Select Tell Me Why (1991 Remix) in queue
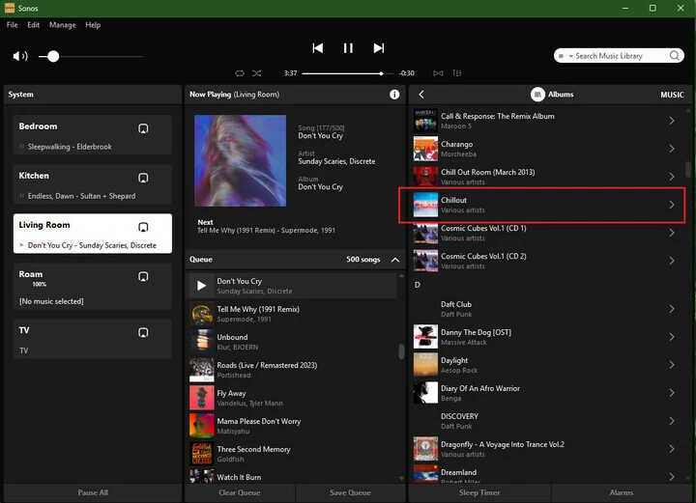Viewport: 696px width, 503px height. [294, 314]
